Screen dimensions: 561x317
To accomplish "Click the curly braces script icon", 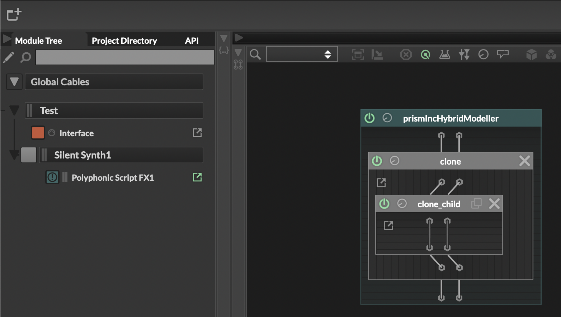I will (224, 51).
